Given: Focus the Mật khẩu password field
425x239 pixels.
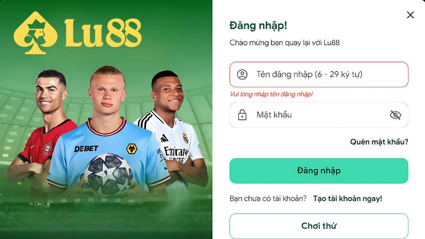Looking at the screenshot, I should tap(319, 115).
